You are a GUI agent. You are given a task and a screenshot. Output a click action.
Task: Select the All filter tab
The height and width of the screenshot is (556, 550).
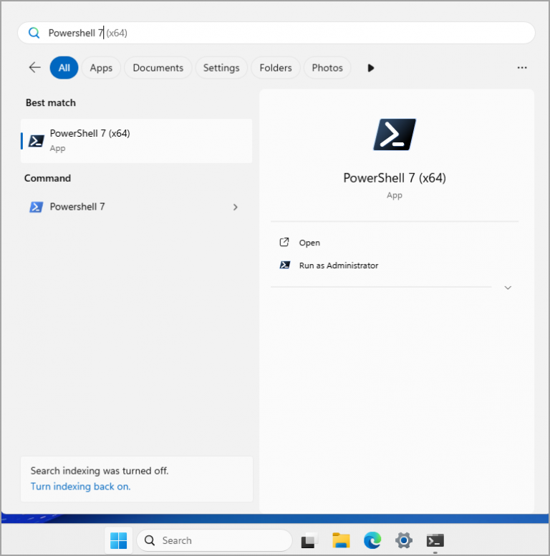pos(64,68)
